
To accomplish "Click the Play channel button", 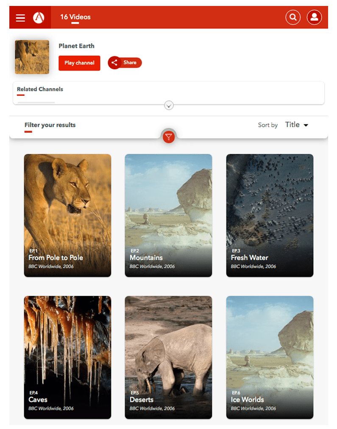I will (x=79, y=63).
